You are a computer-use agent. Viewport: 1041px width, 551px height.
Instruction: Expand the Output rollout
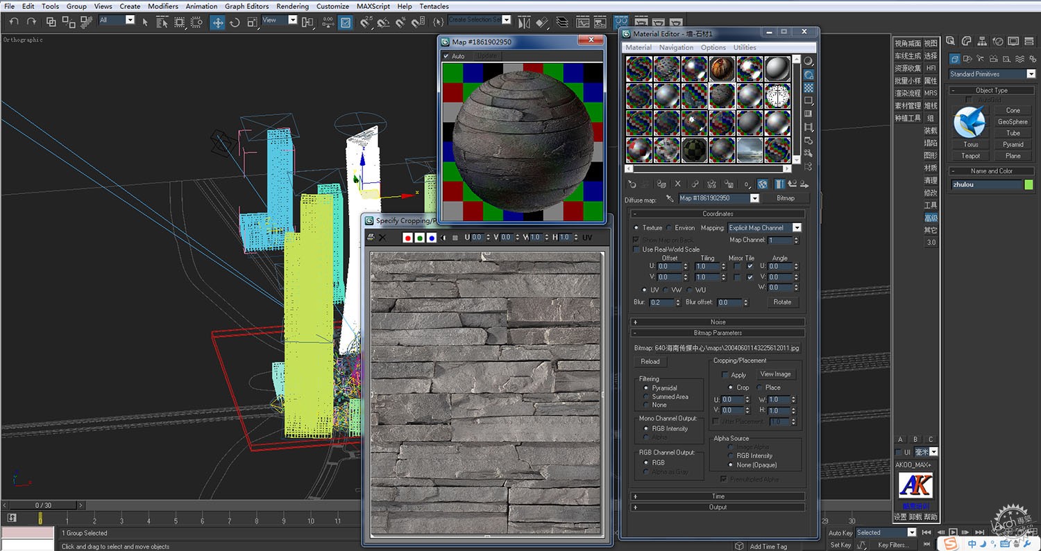click(718, 507)
